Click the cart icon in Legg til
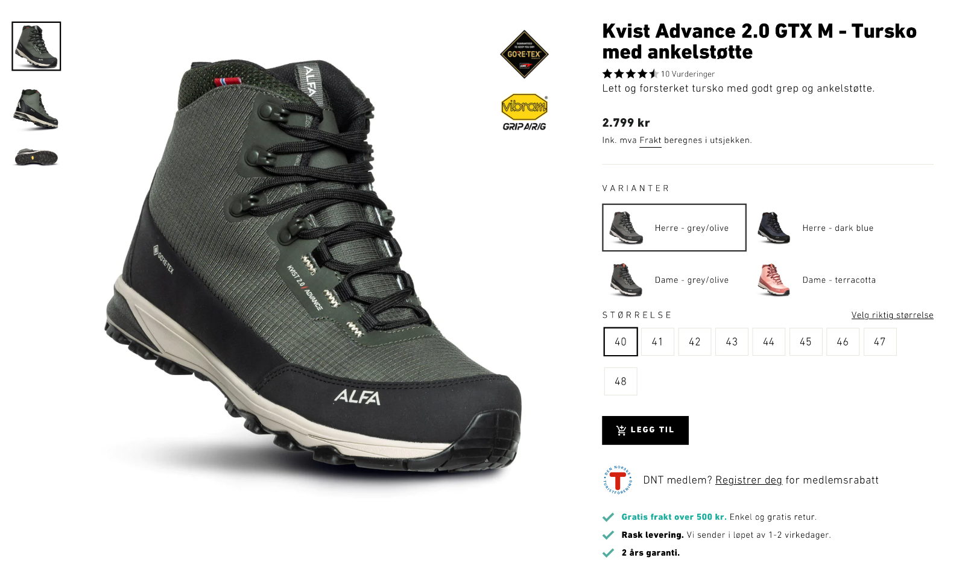 point(621,430)
